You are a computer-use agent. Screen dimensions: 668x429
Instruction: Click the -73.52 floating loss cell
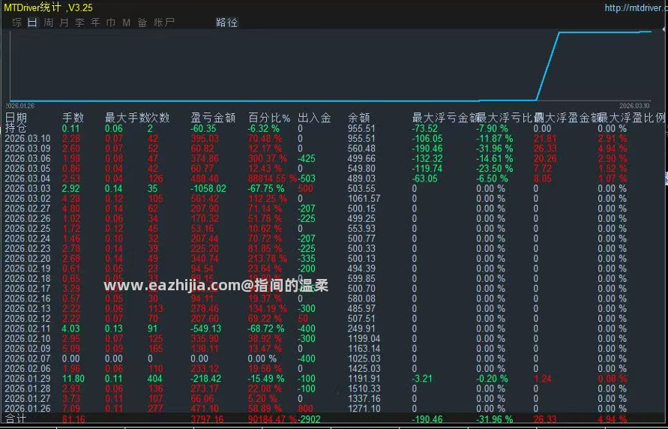pos(425,128)
